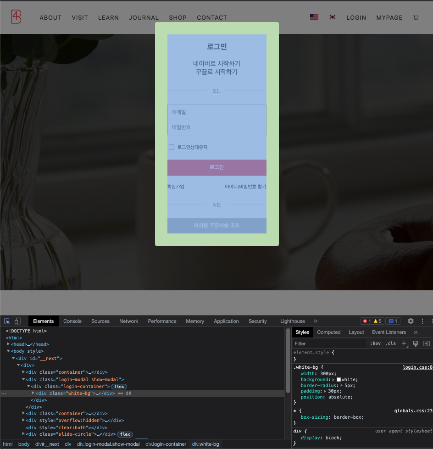
Task: Expand the padding shorthand triangle
Action: click(x=325, y=391)
